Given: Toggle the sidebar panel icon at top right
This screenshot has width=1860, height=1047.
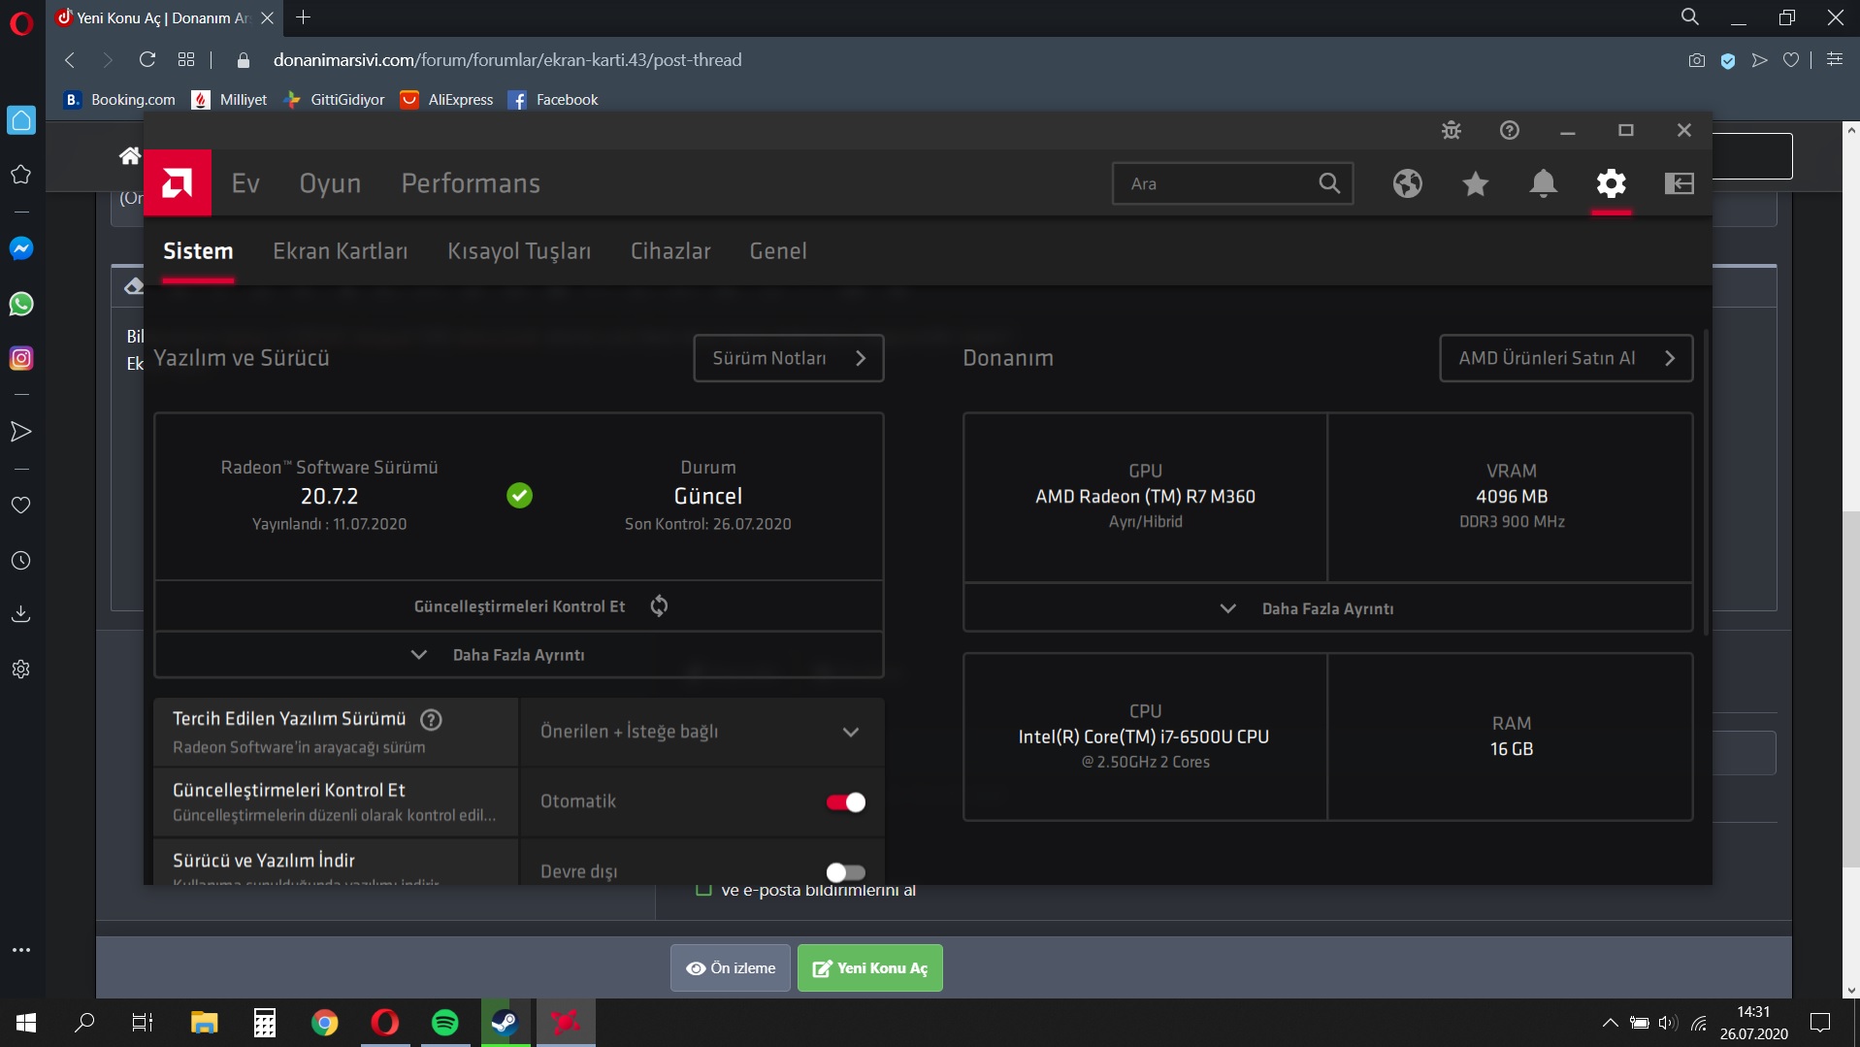Looking at the screenshot, I should pos(1679,183).
